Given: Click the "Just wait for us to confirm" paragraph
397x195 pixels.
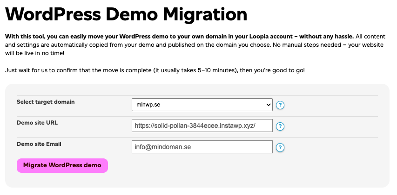Looking at the screenshot, I should pyautogui.click(x=155, y=70).
